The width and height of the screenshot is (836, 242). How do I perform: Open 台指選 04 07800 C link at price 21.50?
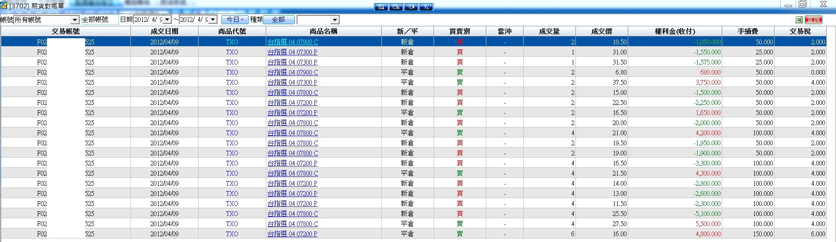pyautogui.click(x=293, y=173)
